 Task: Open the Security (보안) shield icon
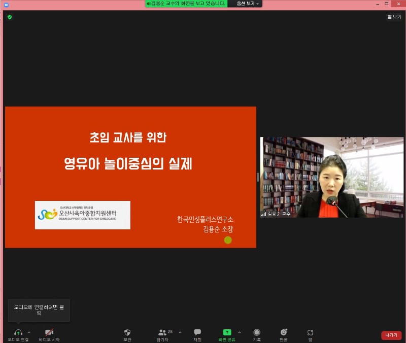click(x=127, y=333)
